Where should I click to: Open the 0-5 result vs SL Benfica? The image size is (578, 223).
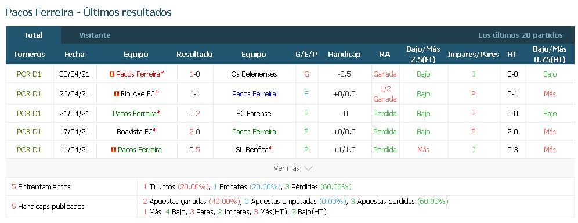pyautogui.click(x=194, y=150)
